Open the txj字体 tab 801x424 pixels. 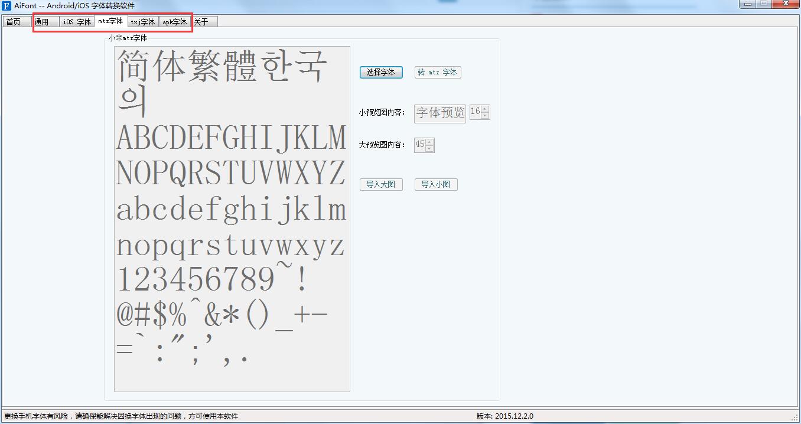[142, 21]
